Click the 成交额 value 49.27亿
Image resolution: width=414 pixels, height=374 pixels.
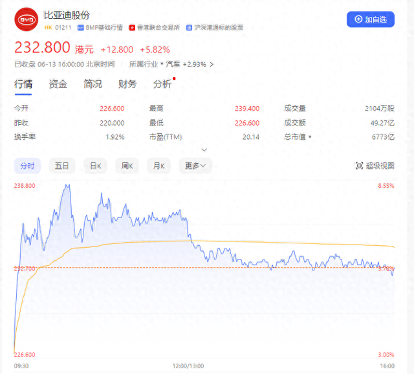tap(382, 123)
